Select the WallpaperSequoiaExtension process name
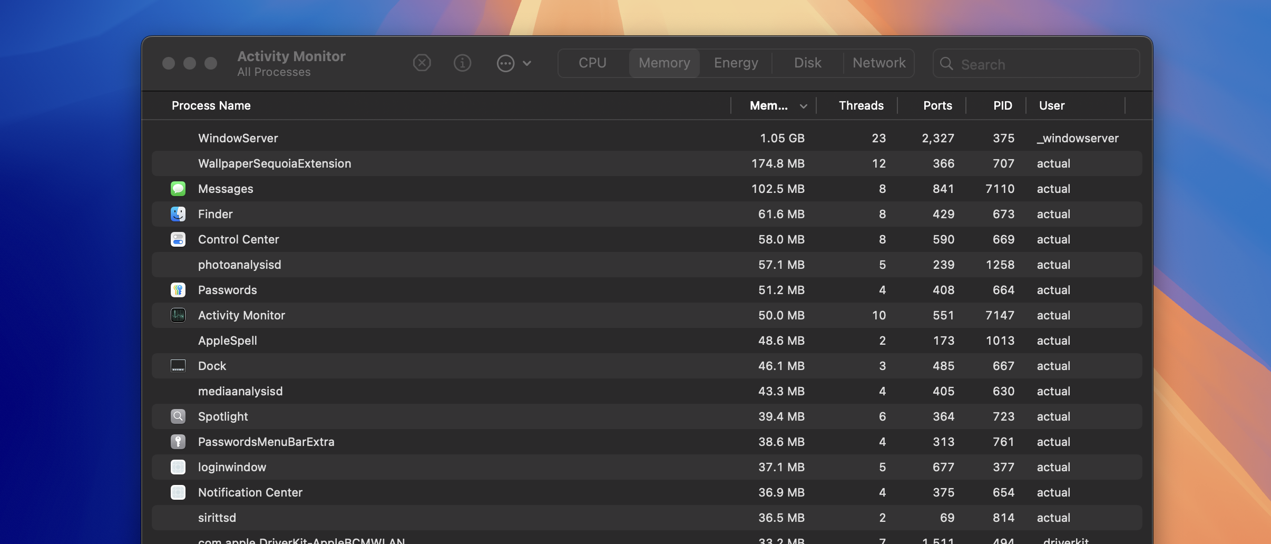This screenshot has height=544, width=1271. click(x=275, y=163)
